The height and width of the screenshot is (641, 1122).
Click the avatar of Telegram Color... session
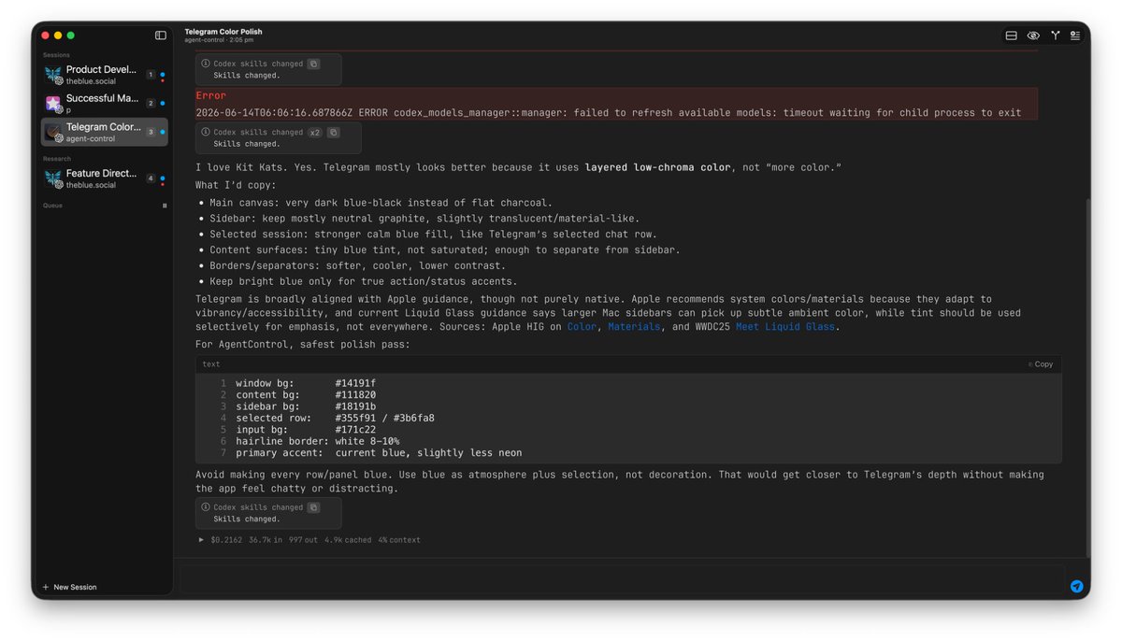tap(53, 132)
